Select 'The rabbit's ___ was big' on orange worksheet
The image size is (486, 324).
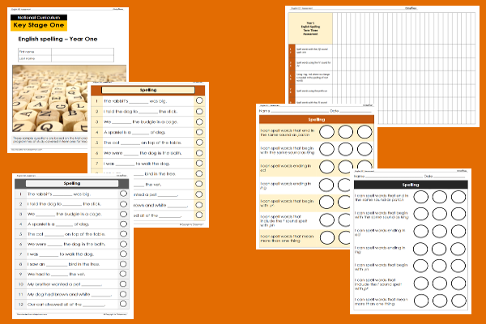point(135,101)
